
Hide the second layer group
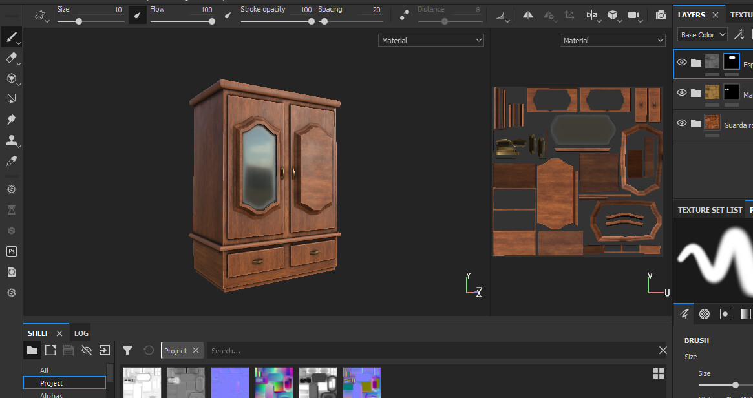tap(682, 93)
